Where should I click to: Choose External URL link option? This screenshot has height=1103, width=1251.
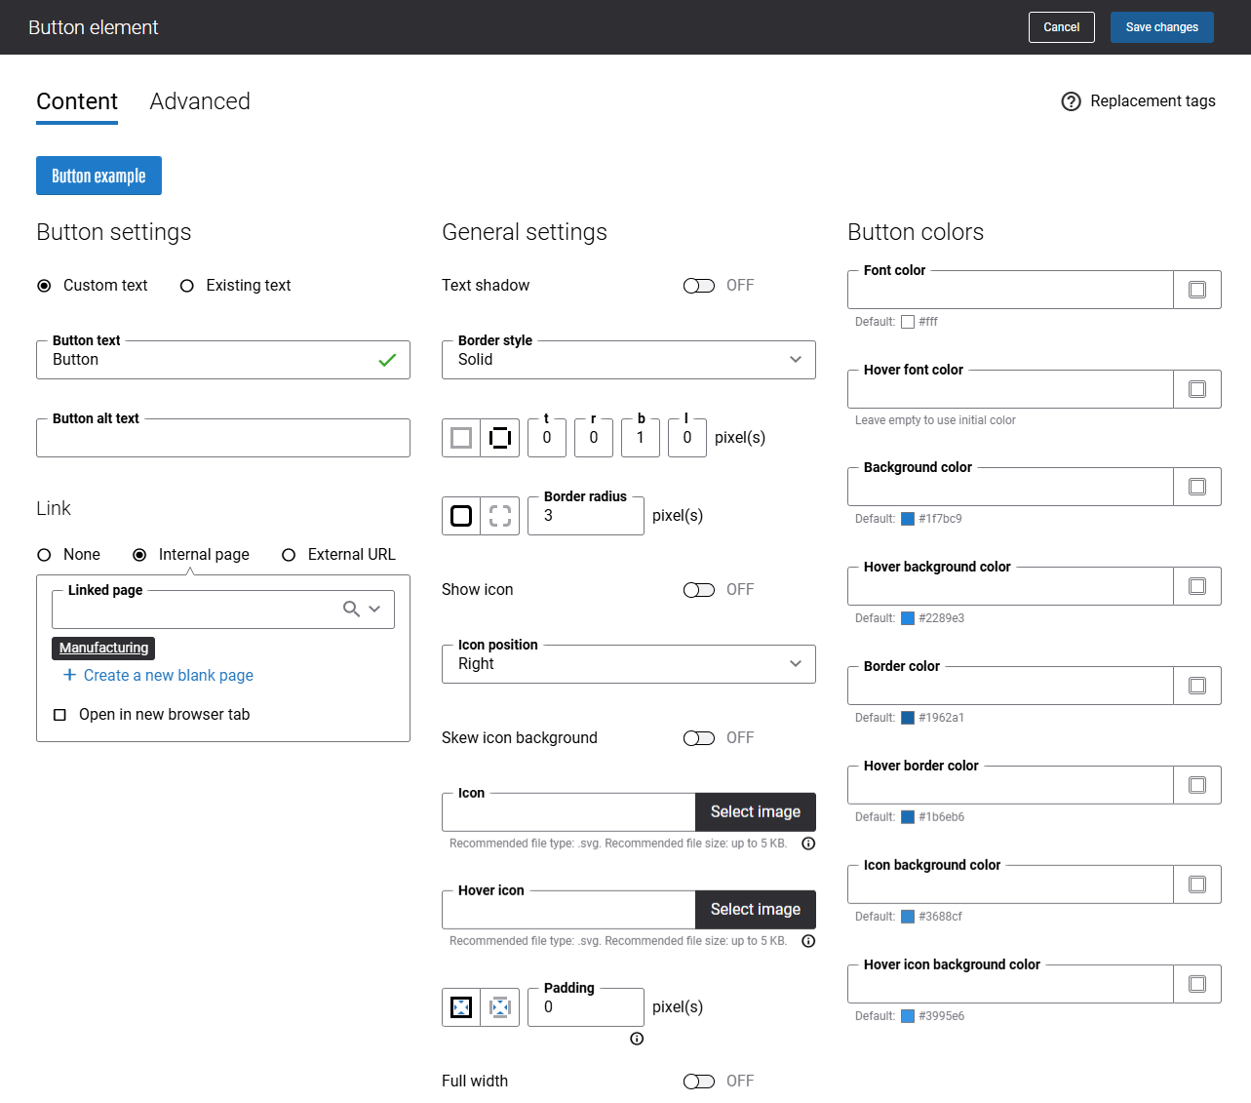click(x=289, y=555)
